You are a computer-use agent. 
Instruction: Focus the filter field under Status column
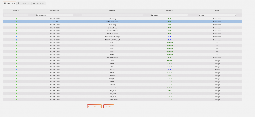[16, 15]
